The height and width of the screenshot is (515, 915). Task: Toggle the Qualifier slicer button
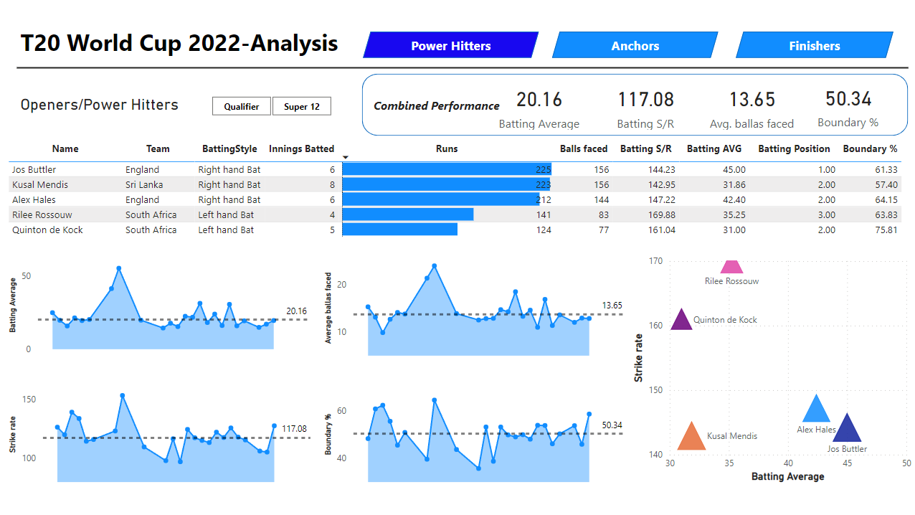click(x=241, y=106)
